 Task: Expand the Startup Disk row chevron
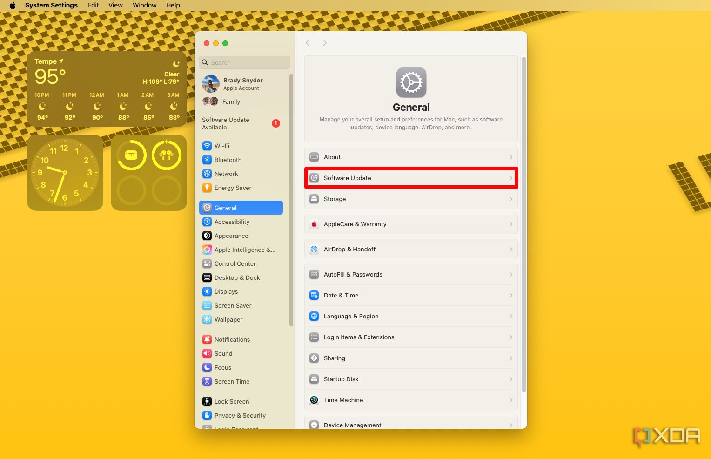511,379
